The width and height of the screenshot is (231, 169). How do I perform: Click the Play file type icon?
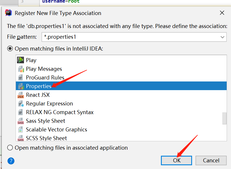(20, 60)
